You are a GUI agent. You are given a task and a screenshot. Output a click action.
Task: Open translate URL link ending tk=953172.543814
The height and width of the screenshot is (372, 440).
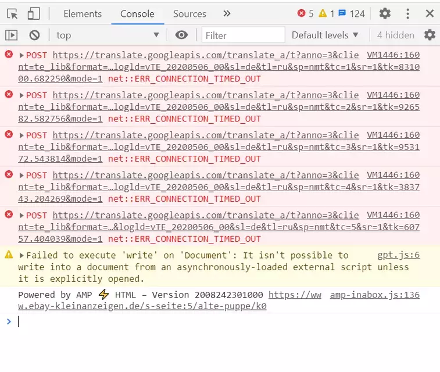coord(219,147)
